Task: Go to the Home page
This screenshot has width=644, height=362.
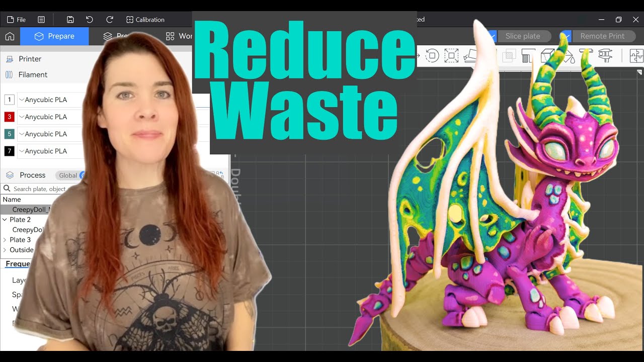Action: (10, 36)
